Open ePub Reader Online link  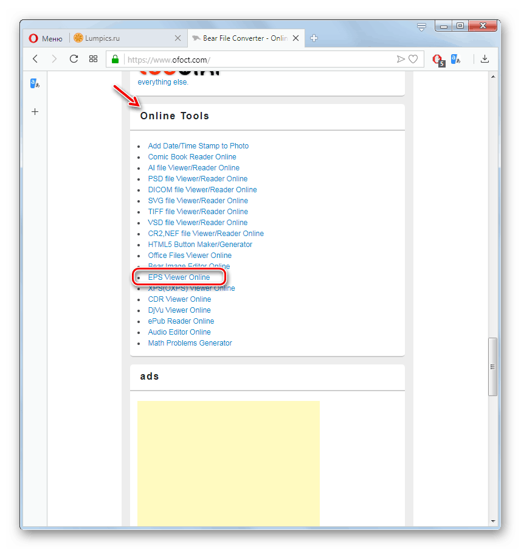pos(181,321)
